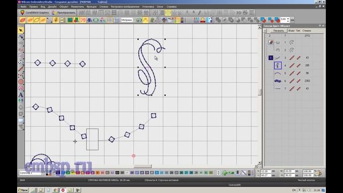Click the Показать button in object list

click(278, 31)
